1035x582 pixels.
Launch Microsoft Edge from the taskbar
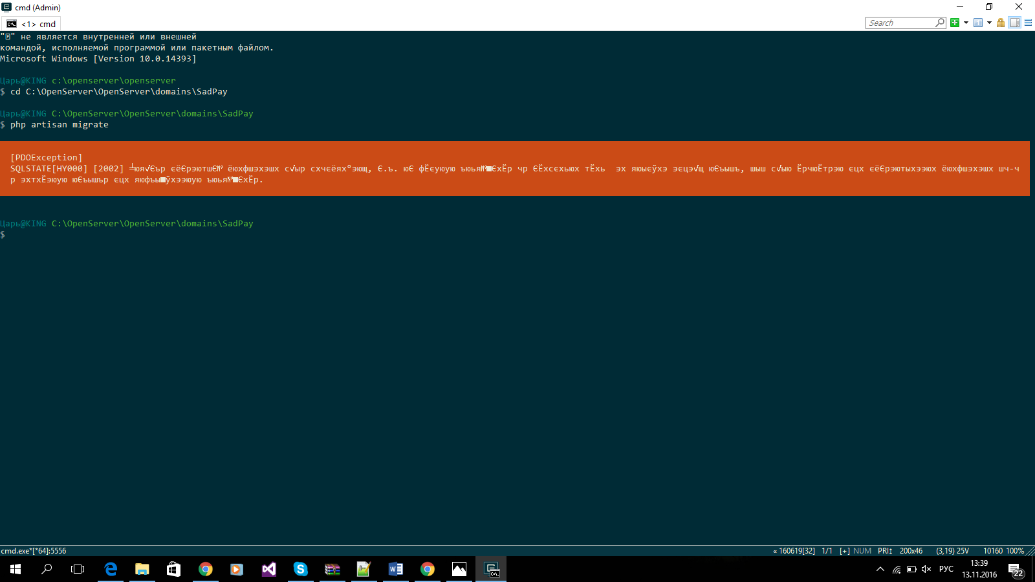(111, 569)
